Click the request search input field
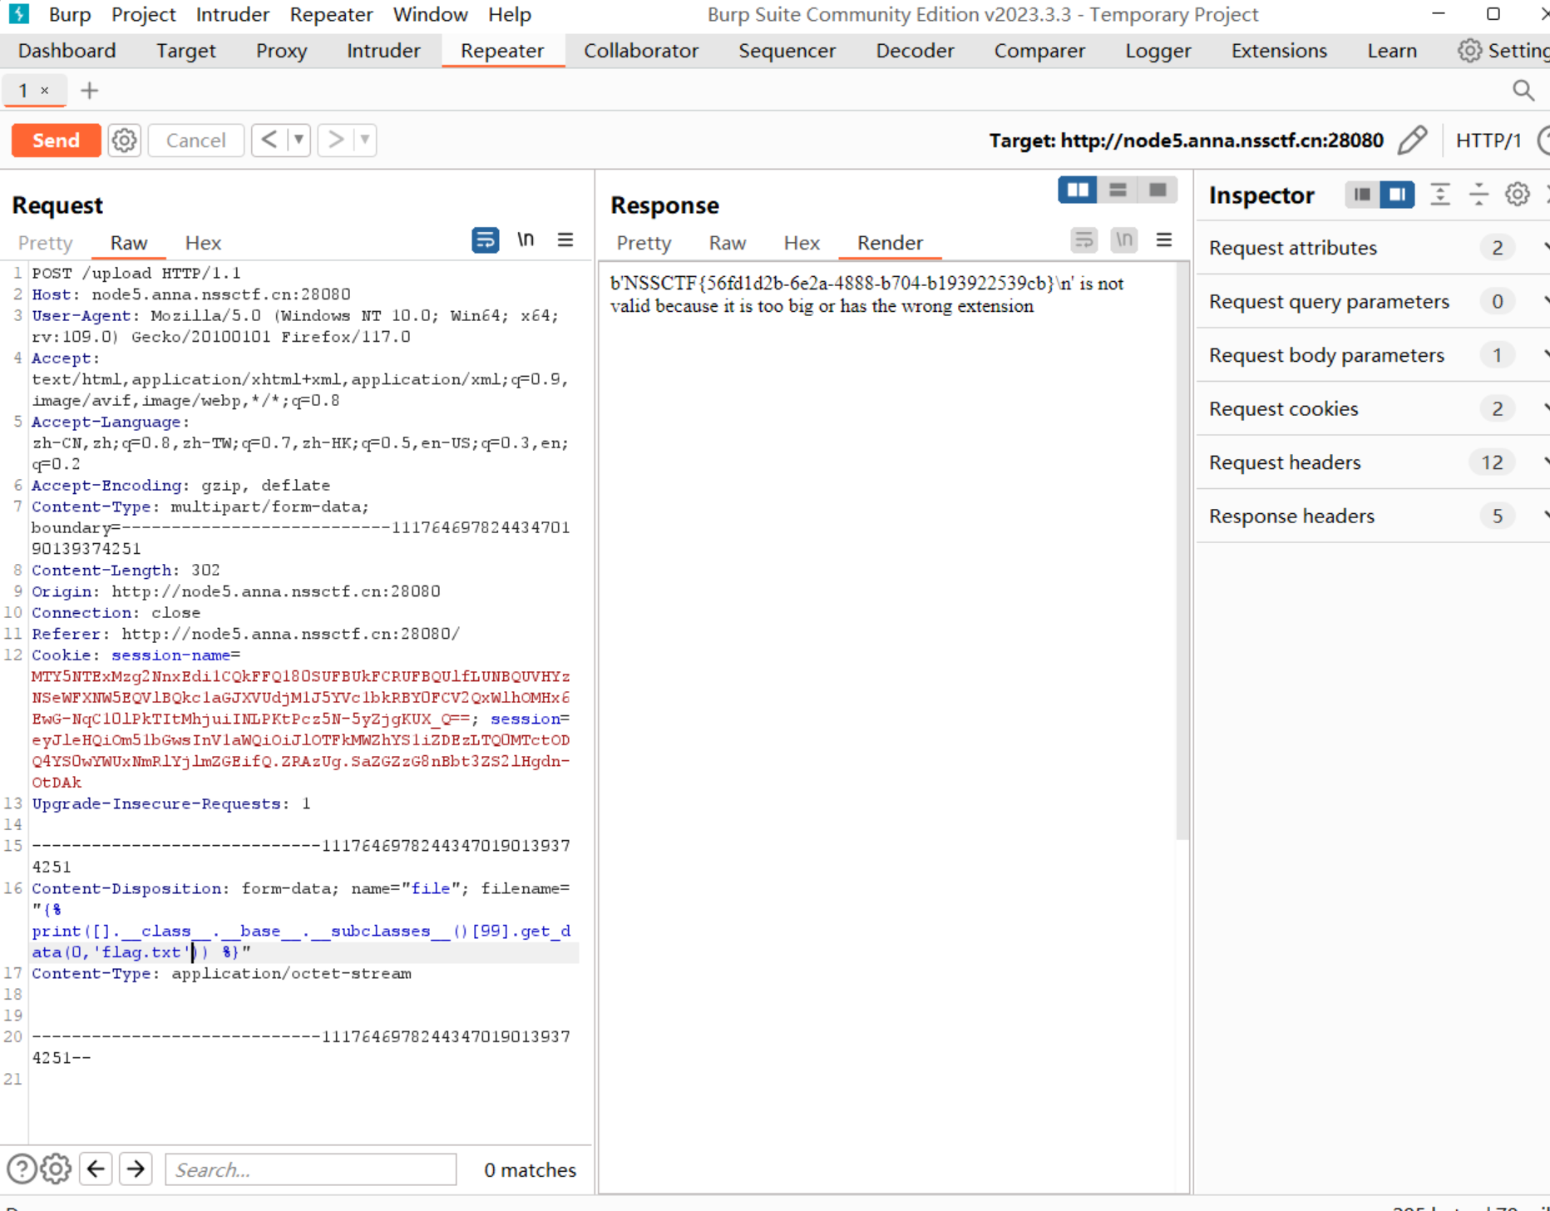 (x=311, y=1169)
